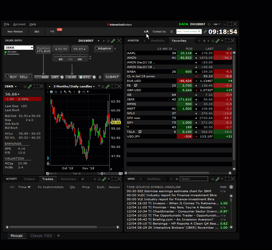The height and width of the screenshot is (250, 272).
Task: Open Monitor panel configuration gear
Action: pyautogui.click(x=213, y=41)
